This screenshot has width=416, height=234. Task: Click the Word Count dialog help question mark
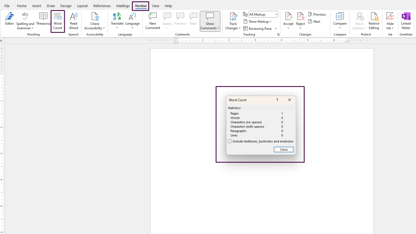(277, 100)
